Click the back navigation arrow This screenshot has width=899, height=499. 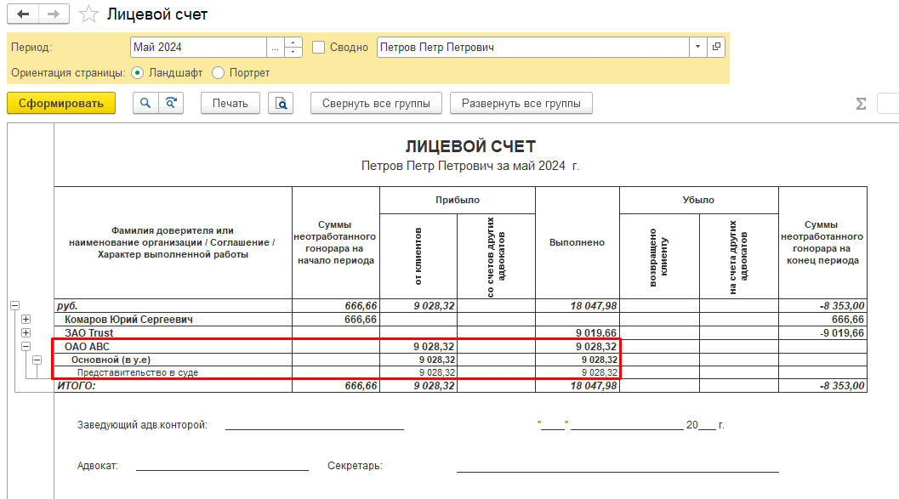(23, 14)
